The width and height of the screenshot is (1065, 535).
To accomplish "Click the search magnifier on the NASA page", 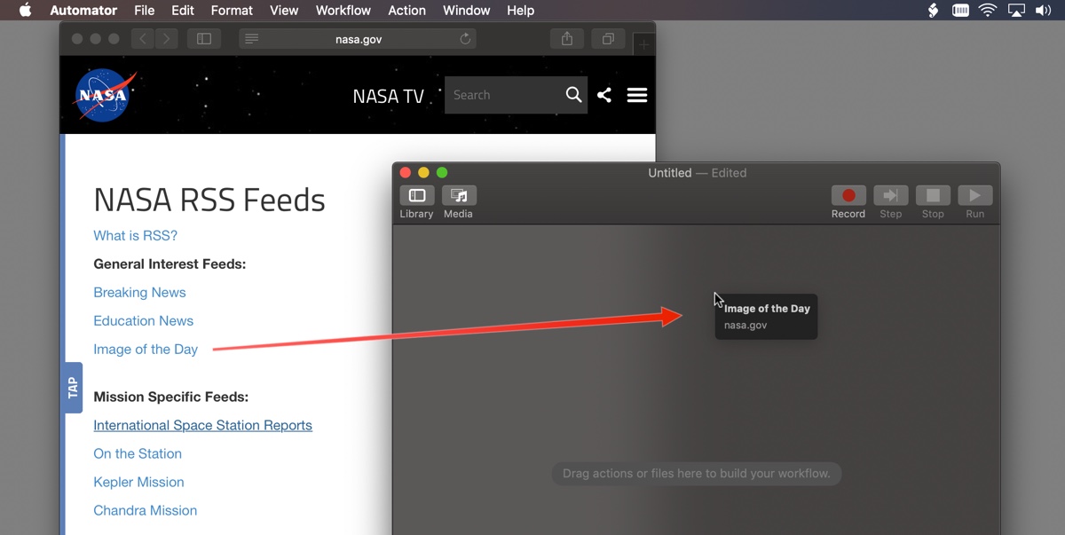I will (x=572, y=94).
